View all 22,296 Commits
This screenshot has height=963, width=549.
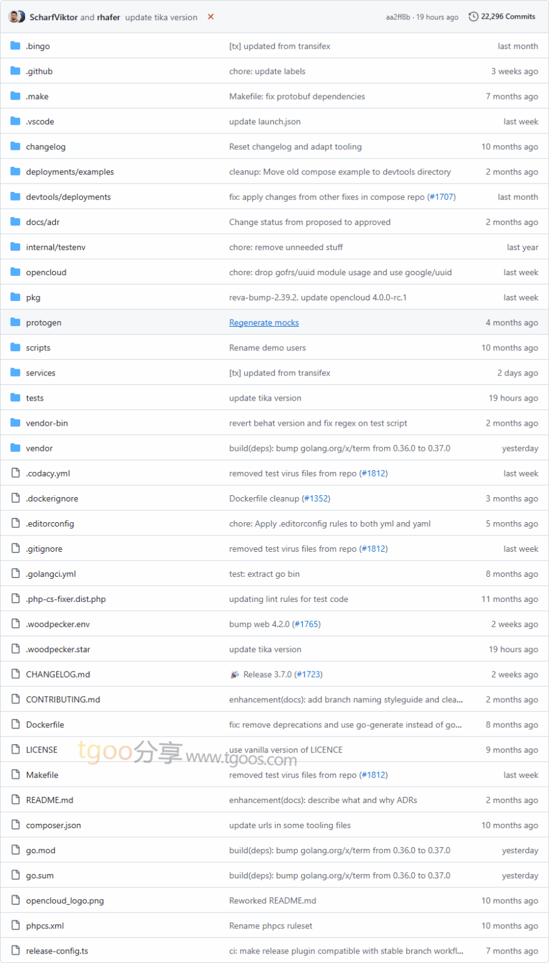502,17
